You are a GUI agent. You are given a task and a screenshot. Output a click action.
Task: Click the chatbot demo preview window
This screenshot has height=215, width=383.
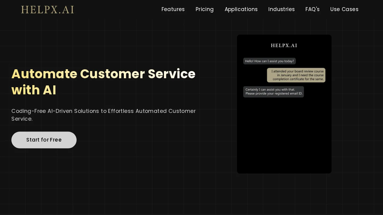284,104
